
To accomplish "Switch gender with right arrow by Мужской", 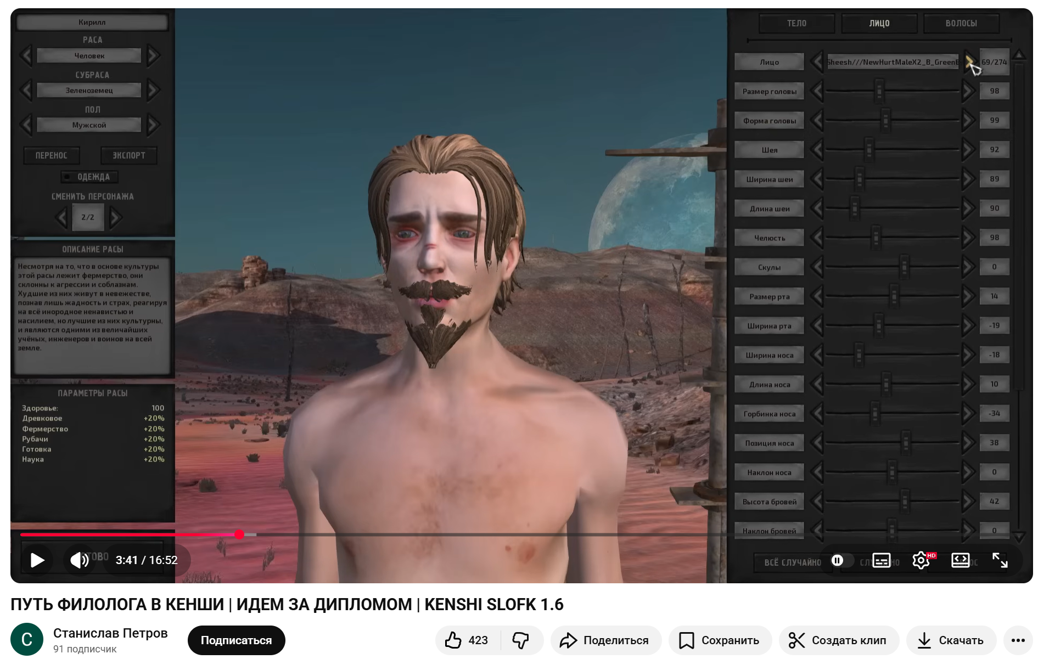I will [154, 125].
